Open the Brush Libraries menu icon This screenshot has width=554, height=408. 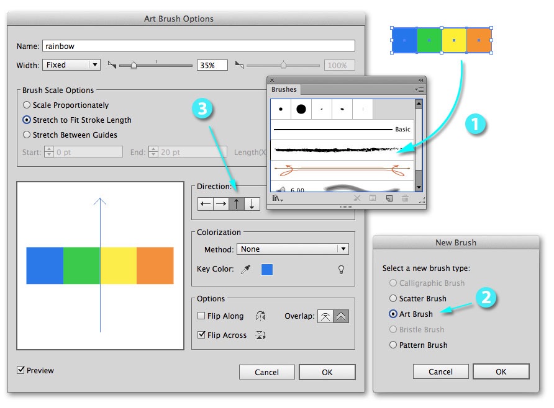click(x=278, y=198)
